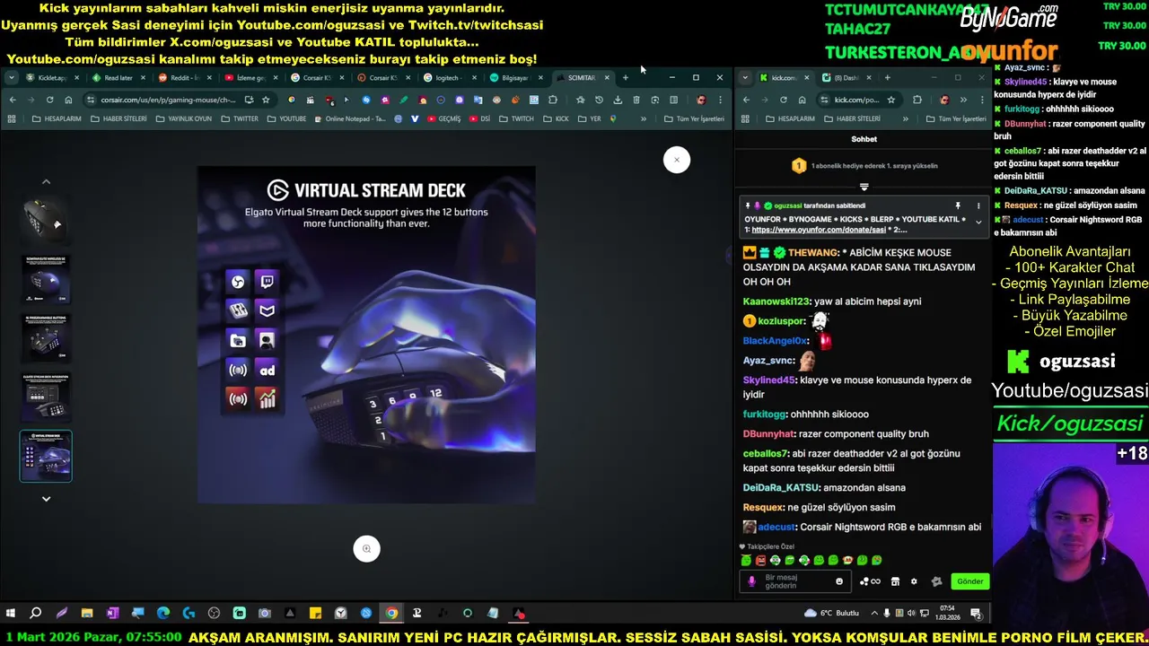
Task: Show more bookmarks in Corsair window
Action: [643, 118]
